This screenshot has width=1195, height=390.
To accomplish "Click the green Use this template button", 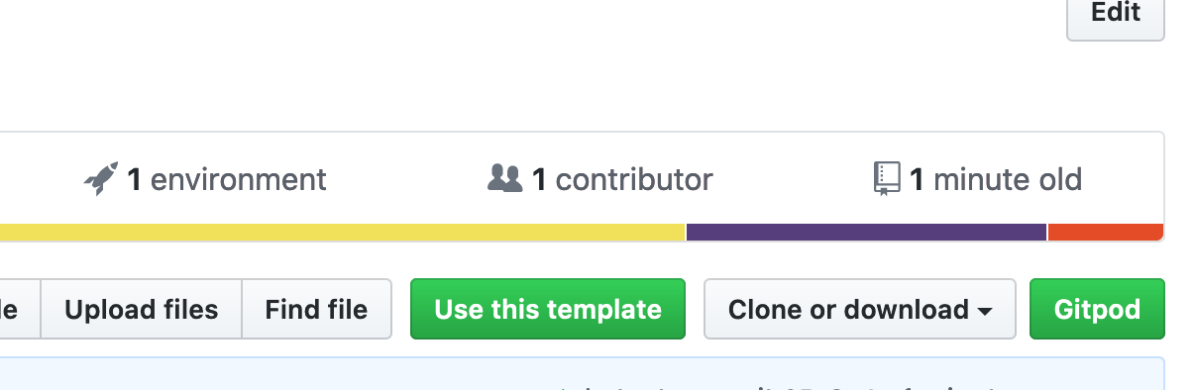I will 548,309.
